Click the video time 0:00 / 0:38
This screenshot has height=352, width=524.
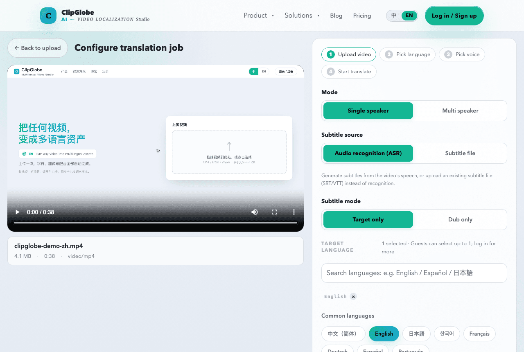coord(41,212)
